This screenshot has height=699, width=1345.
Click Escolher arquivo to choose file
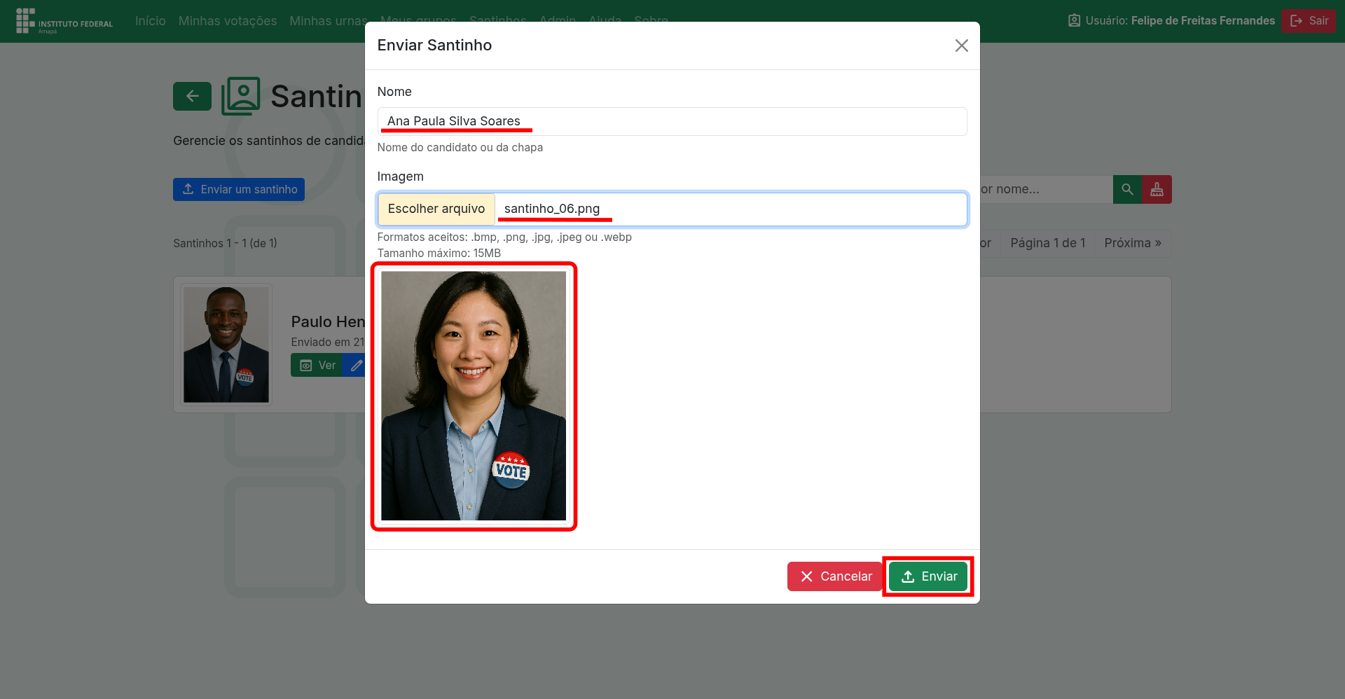click(436, 209)
